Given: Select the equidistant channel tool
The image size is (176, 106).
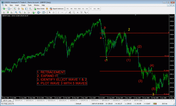Looking at the screenshot, I should click(x=70, y=12).
